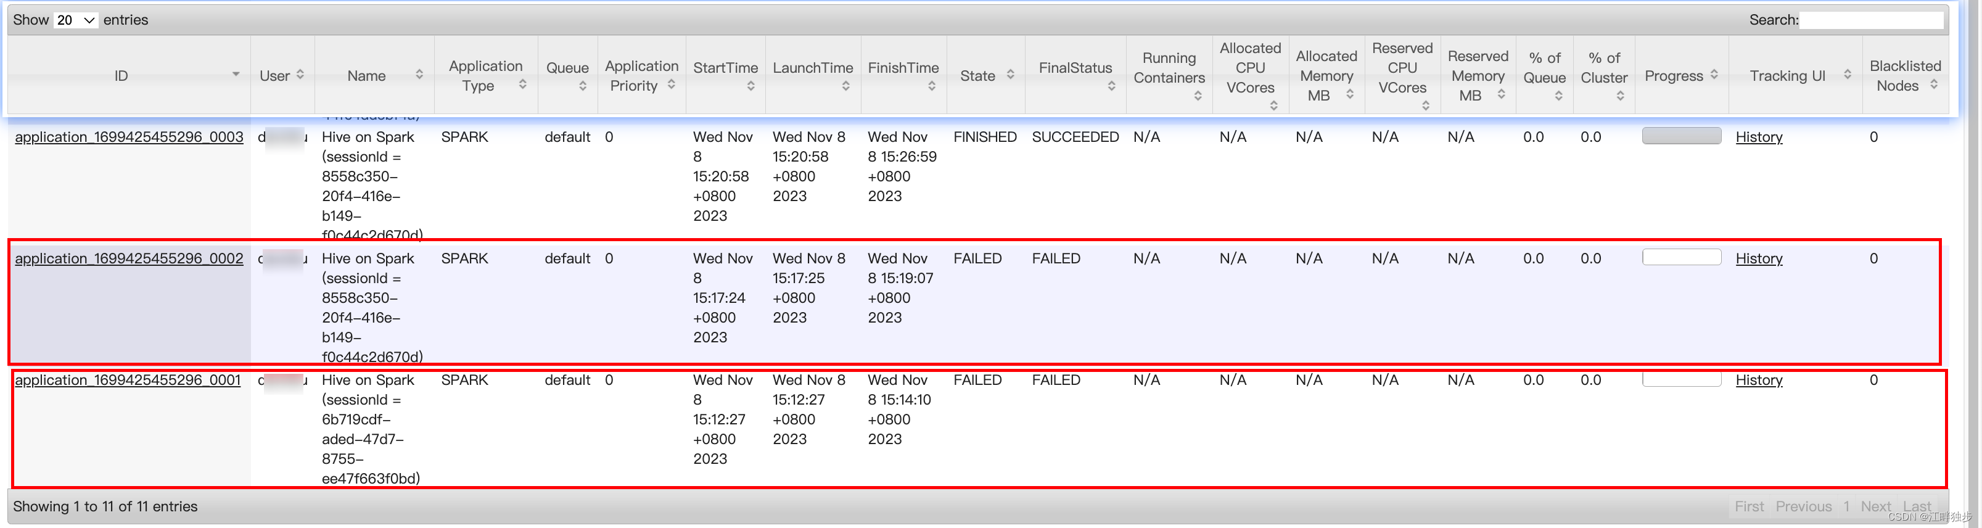Viewport: 1982px width, 528px height.
Task: Sort by Application Priority sort icon
Action: [671, 85]
